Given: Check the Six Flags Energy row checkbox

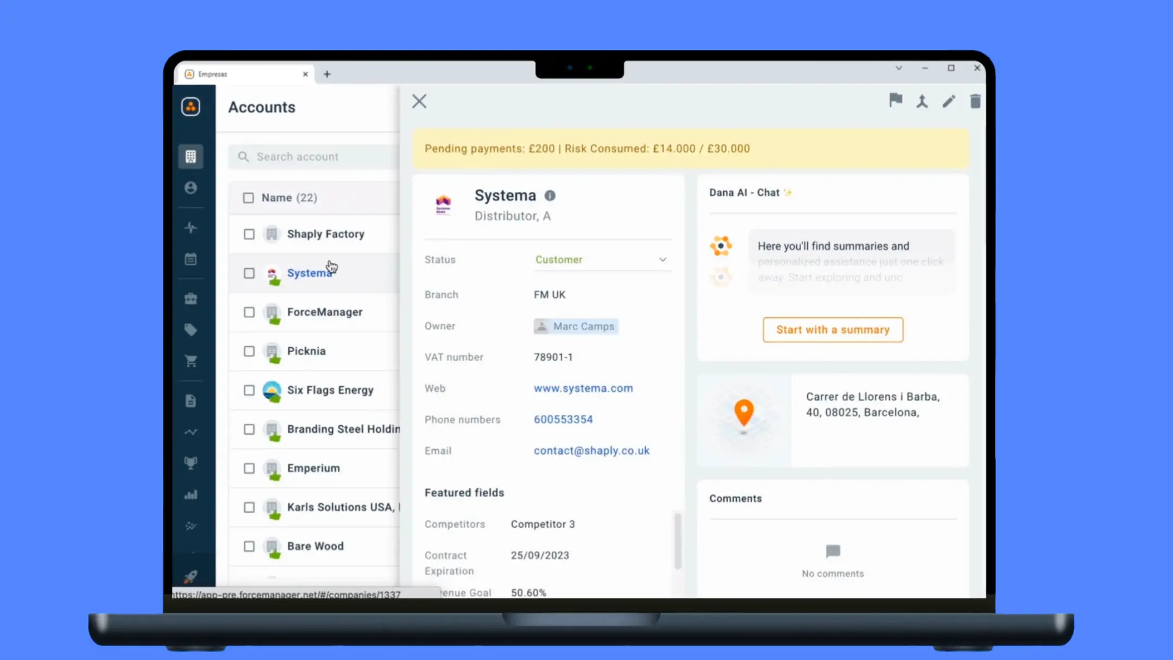Looking at the screenshot, I should click(x=249, y=391).
